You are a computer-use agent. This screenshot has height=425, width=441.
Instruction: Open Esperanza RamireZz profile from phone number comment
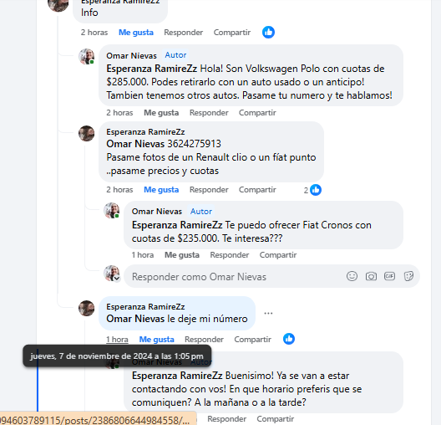(x=145, y=132)
